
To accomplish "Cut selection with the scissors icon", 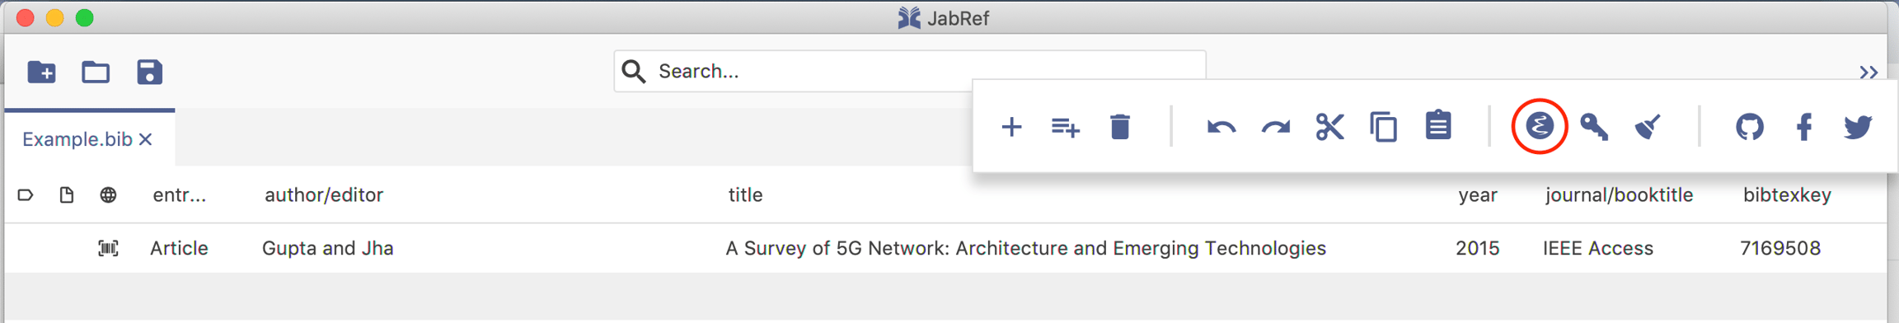I will 1329,127.
